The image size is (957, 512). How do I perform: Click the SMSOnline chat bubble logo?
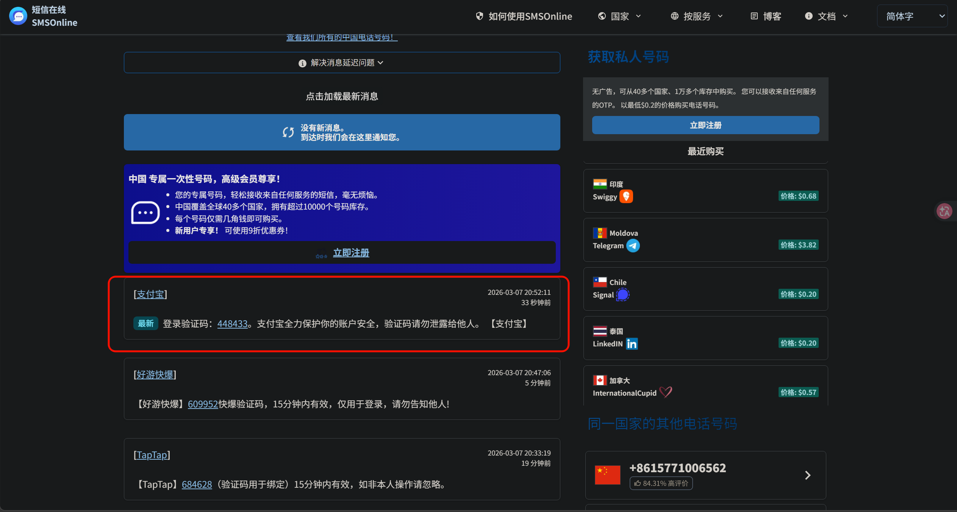point(18,16)
